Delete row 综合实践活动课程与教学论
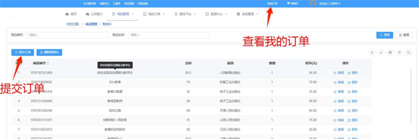The height and width of the screenshot is (139, 419). pyautogui.click(x=353, y=73)
